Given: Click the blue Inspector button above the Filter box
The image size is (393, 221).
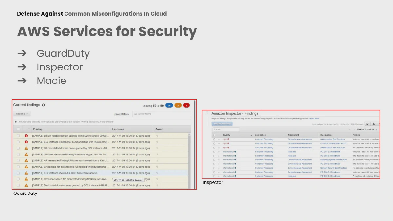Looking at the screenshot, I should coord(222,124).
